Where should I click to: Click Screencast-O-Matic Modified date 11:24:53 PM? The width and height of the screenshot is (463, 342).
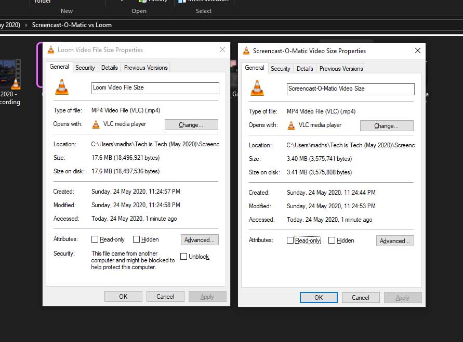[x=331, y=206]
